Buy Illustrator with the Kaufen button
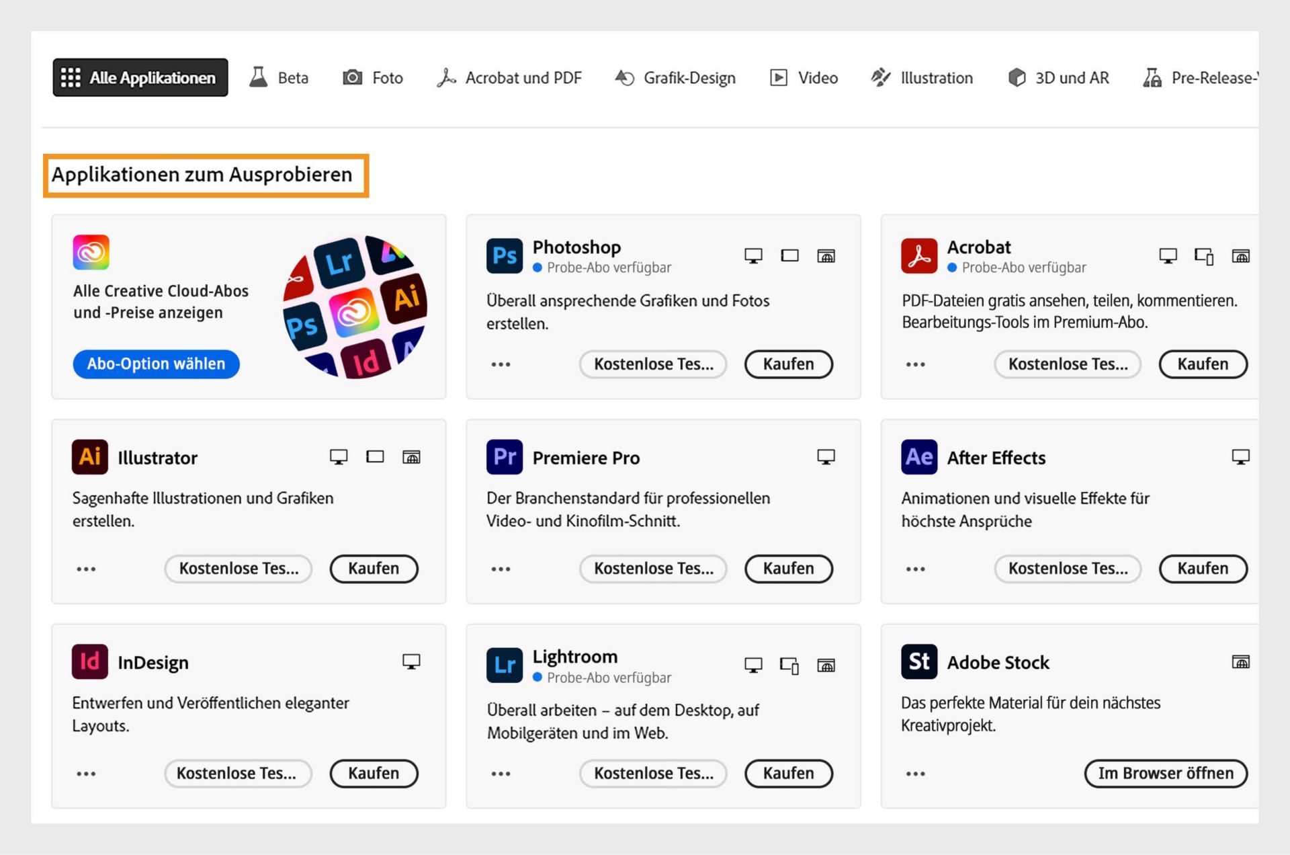Viewport: 1290px width, 855px height. tap(374, 569)
